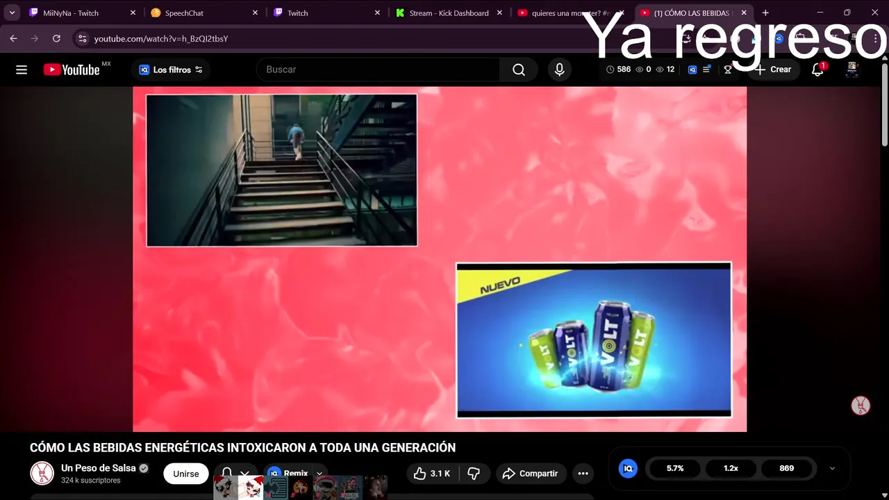Select the CÓMO LAS BEBIDAS tab
The width and height of the screenshot is (889, 500).
tap(693, 12)
